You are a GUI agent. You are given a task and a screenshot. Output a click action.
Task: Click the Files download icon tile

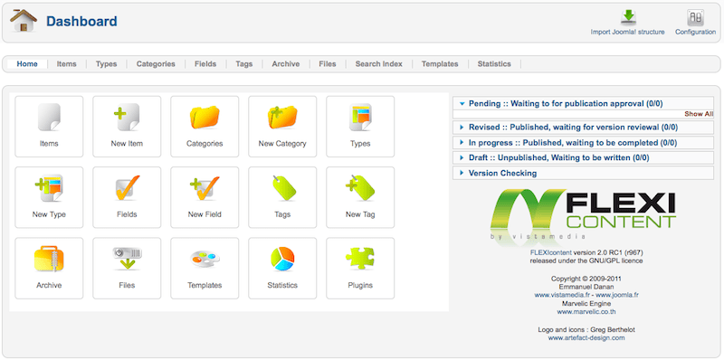click(127, 268)
